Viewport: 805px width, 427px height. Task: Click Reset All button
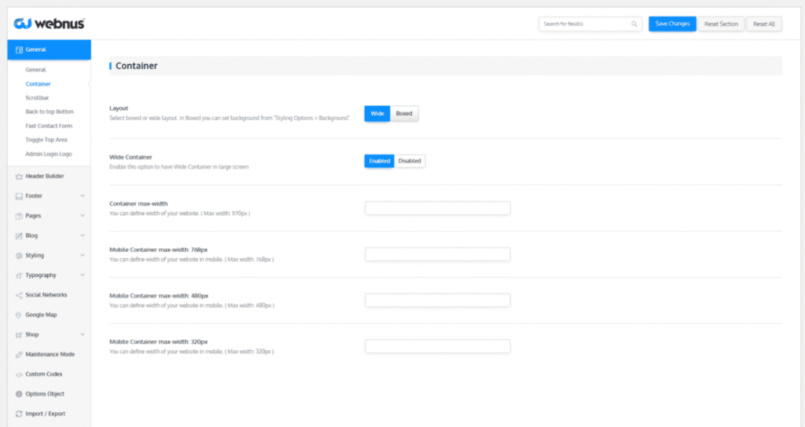click(x=763, y=24)
